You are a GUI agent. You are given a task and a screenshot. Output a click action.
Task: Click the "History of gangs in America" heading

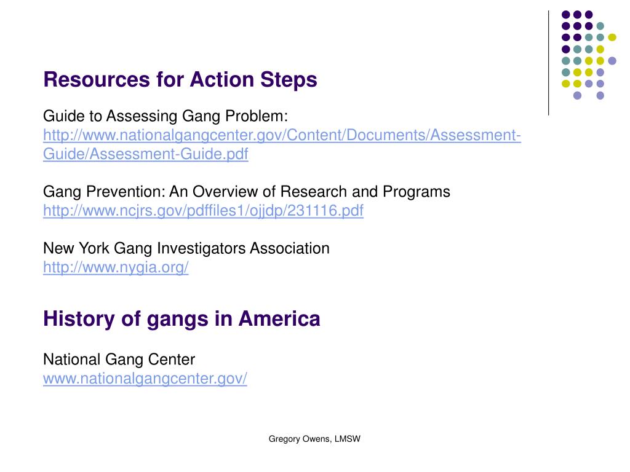tap(181, 319)
